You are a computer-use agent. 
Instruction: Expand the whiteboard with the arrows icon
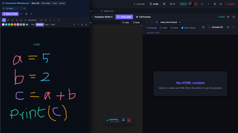(x=21, y=14)
